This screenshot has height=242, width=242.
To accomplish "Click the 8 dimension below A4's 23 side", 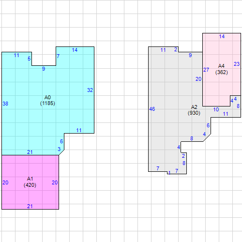I will 238,106.
